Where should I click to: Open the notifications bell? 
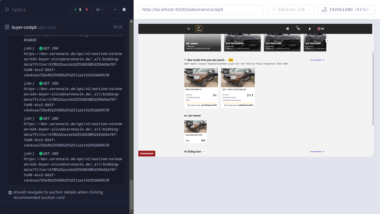click(309, 29)
